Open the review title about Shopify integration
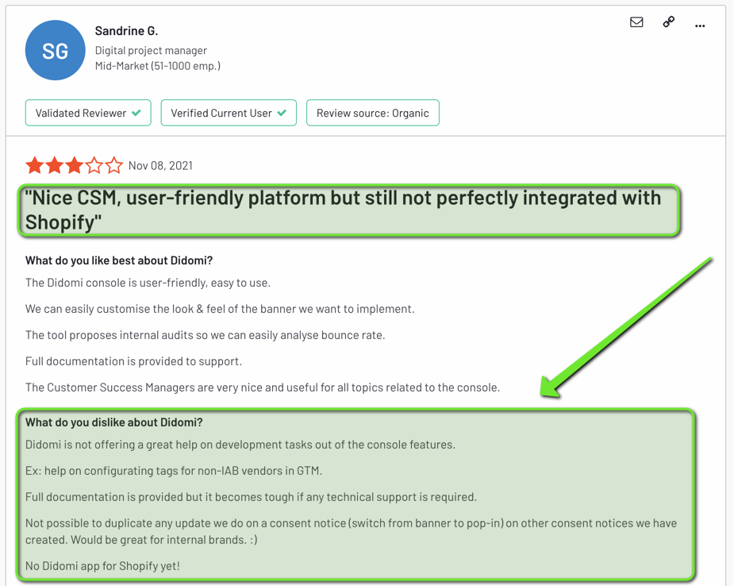The width and height of the screenshot is (734, 586). [x=343, y=210]
